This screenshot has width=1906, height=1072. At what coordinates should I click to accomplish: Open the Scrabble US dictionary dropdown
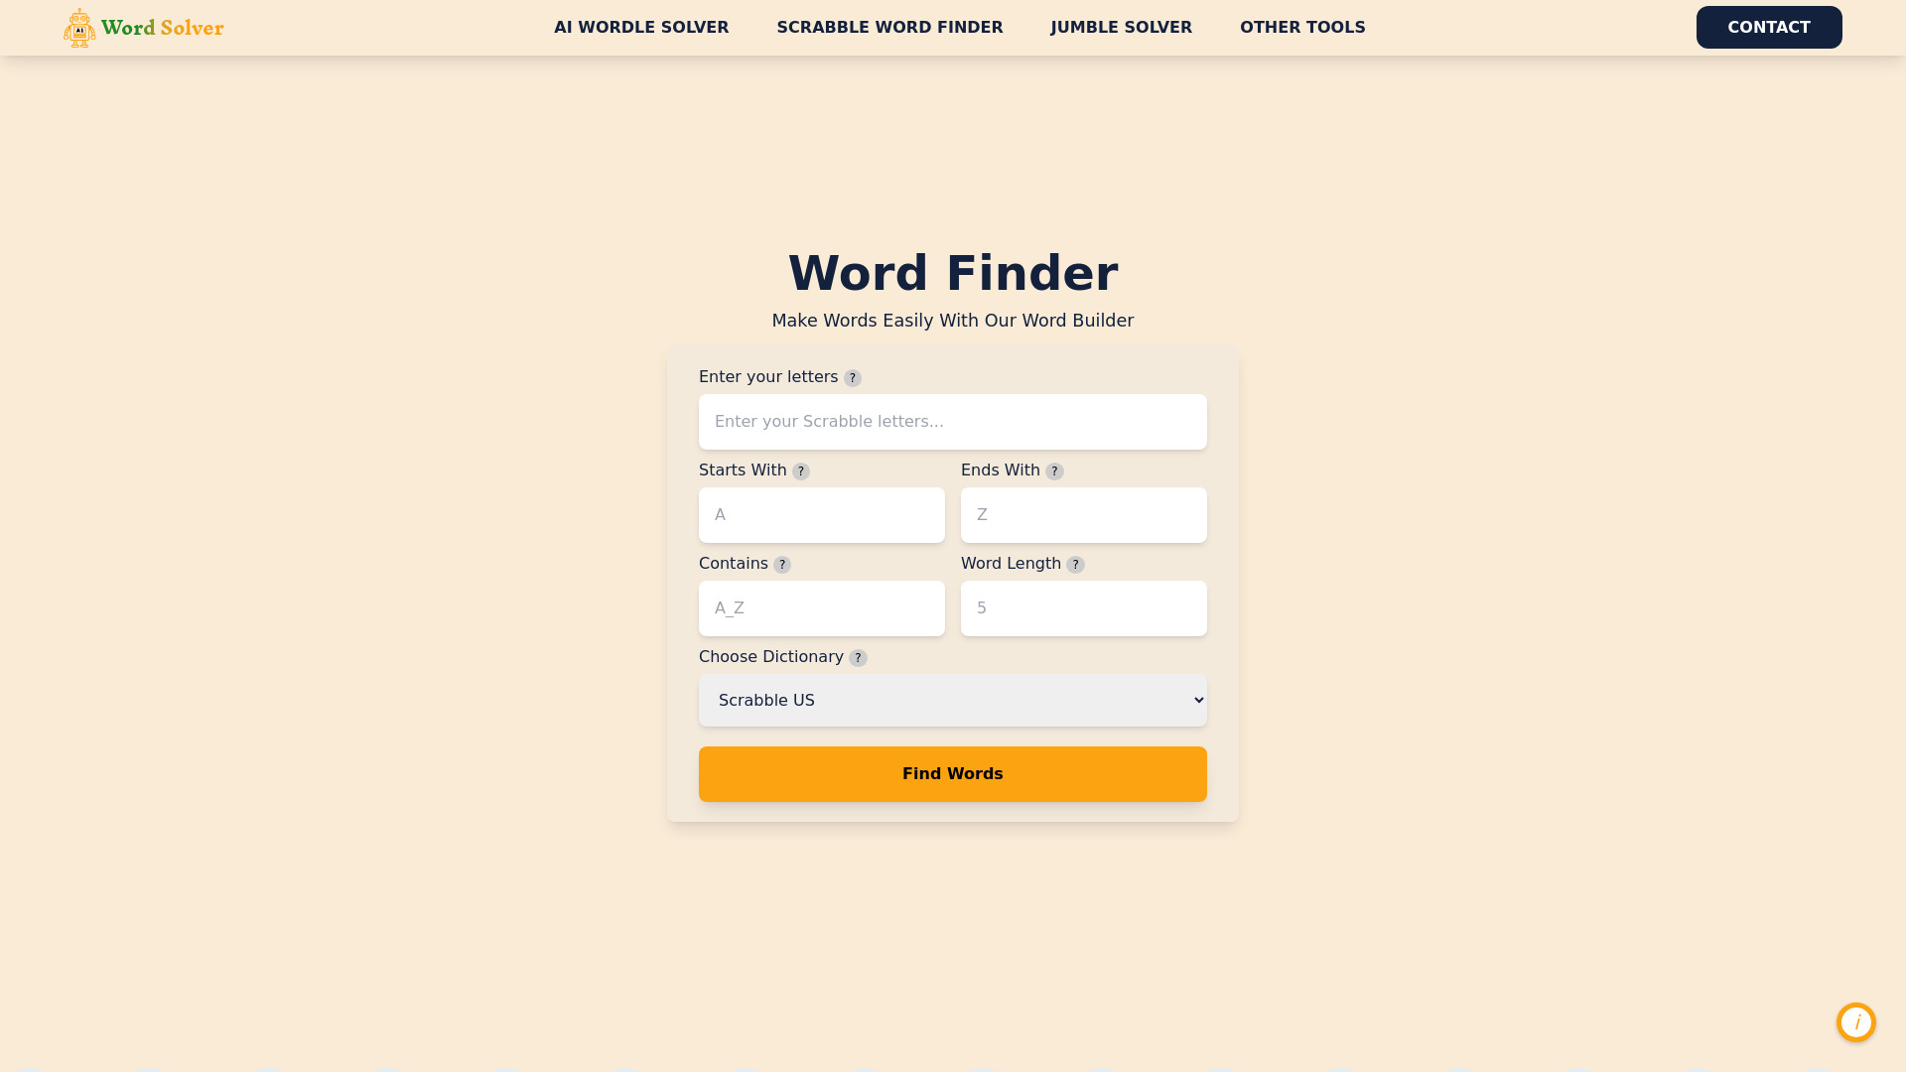pyautogui.click(x=953, y=700)
